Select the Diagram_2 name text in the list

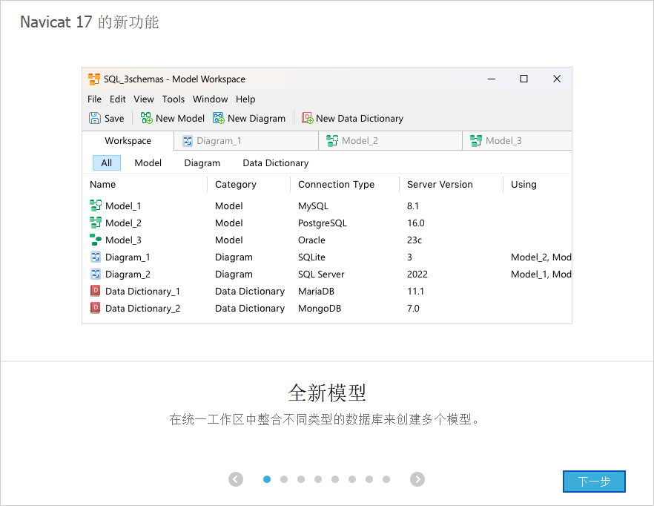(x=128, y=275)
